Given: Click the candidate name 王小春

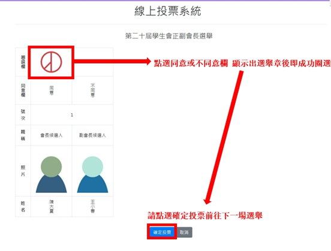Looking at the screenshot, I should [92, 207].
